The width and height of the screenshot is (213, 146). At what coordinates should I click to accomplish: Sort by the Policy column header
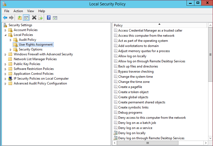(x=159, y=25)
